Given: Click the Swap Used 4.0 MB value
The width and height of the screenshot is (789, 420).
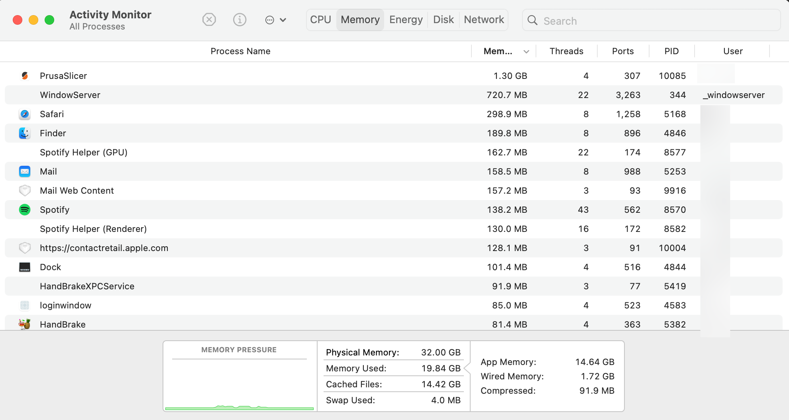Looking at the screenshot, I should [446, 400].
